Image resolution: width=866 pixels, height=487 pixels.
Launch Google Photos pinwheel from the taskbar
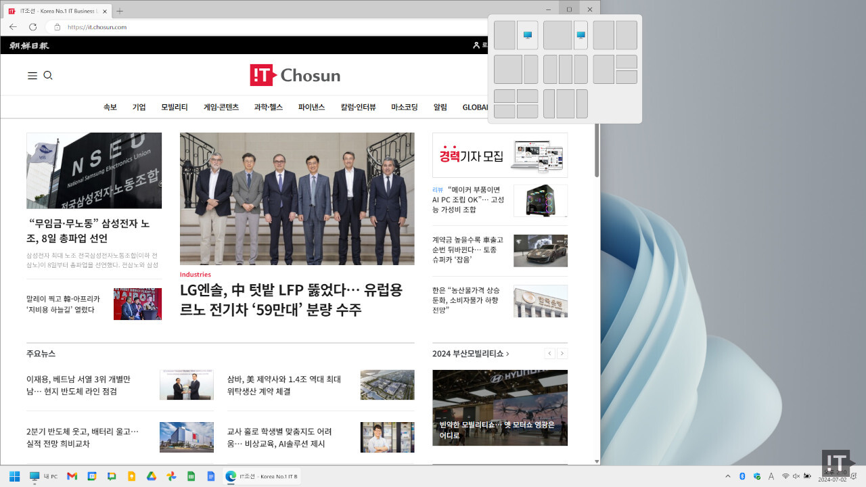[171, 476]
